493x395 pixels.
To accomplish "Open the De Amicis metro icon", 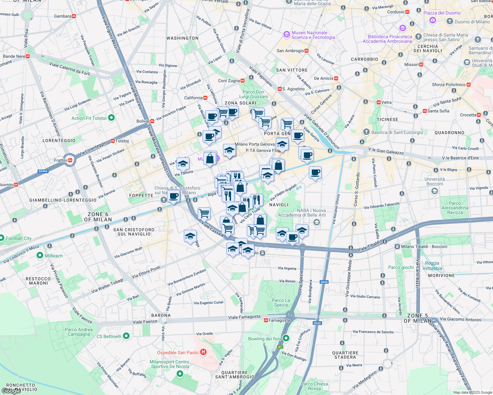I will click(336, 78).
